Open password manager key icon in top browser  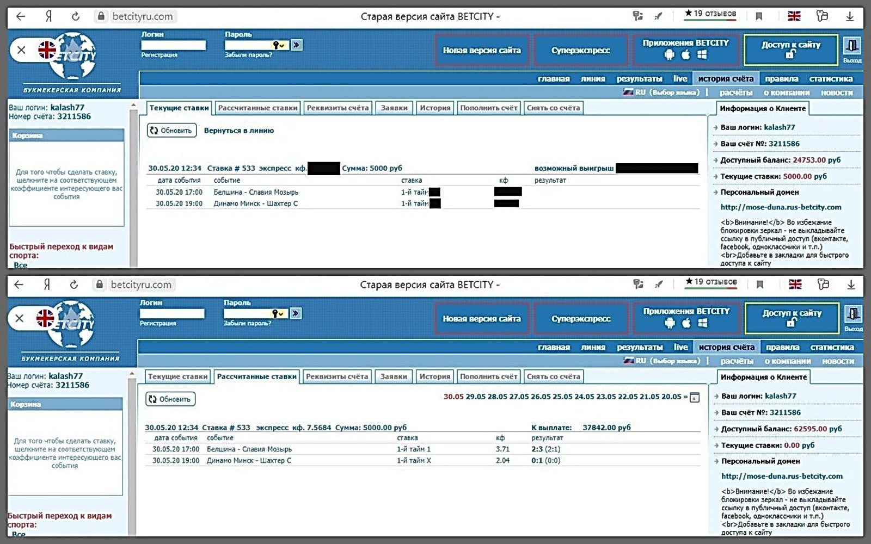coord(637,16)
